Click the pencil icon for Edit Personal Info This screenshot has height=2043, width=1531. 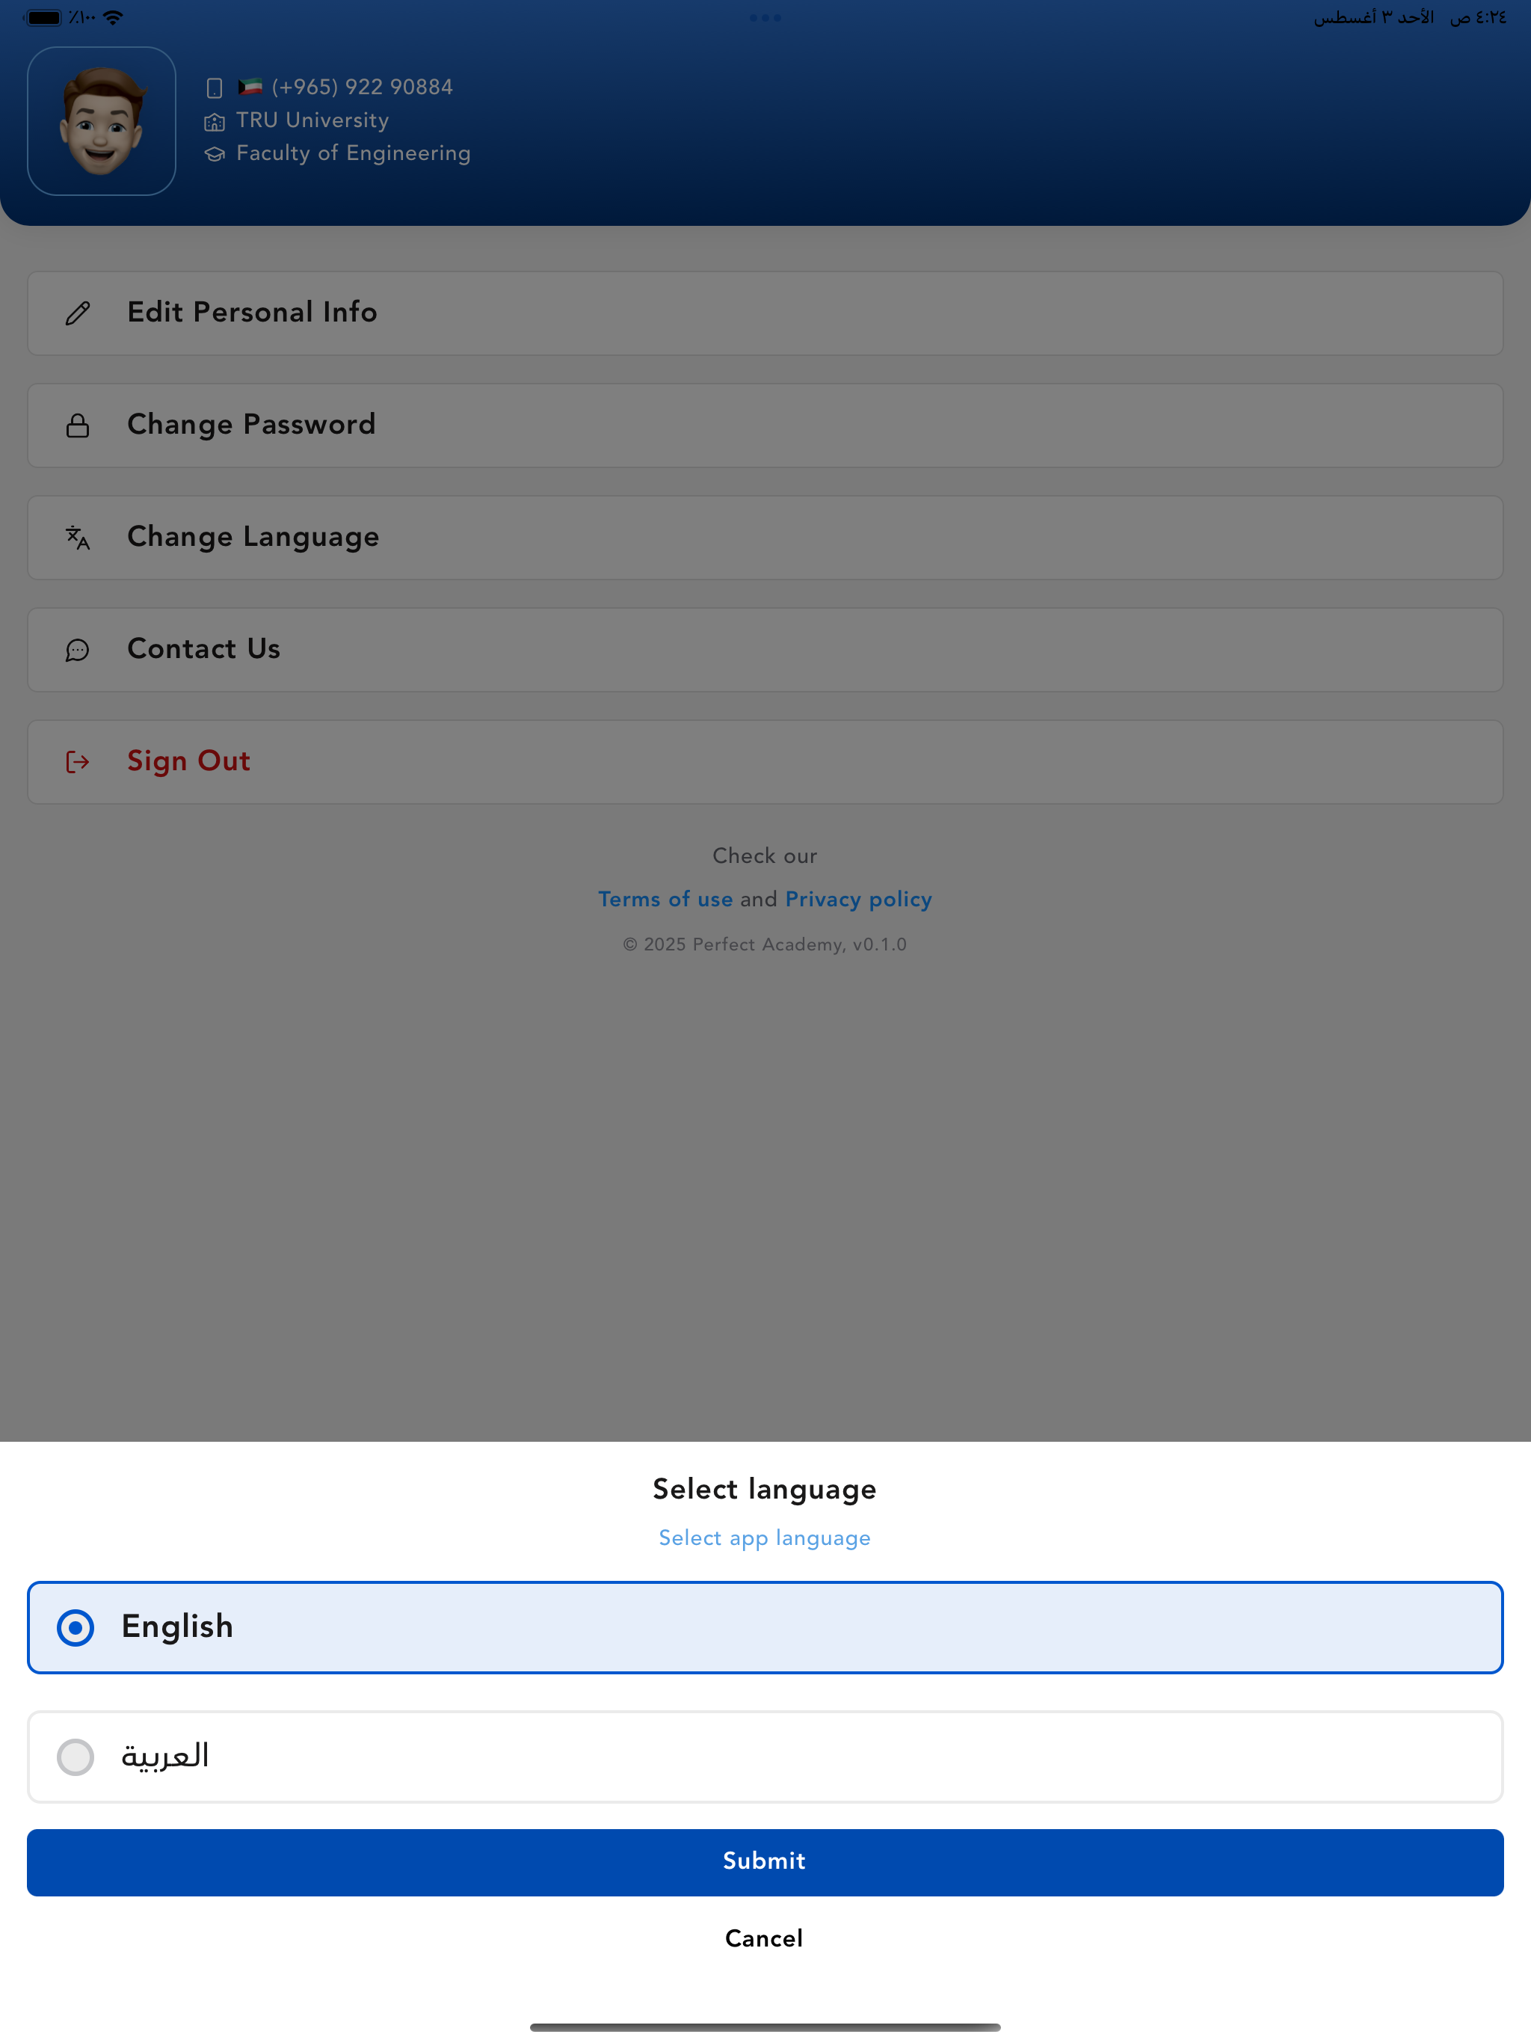pos(78,313)
